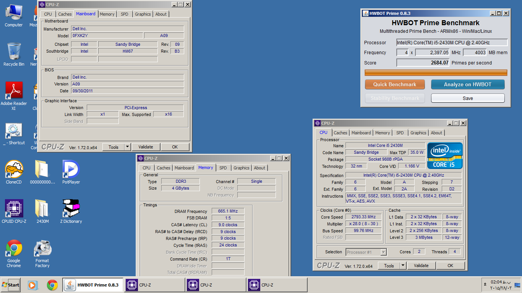522x293 pixels.
Task: Select Caches tab in CPU window
Action: coord(340,133)
